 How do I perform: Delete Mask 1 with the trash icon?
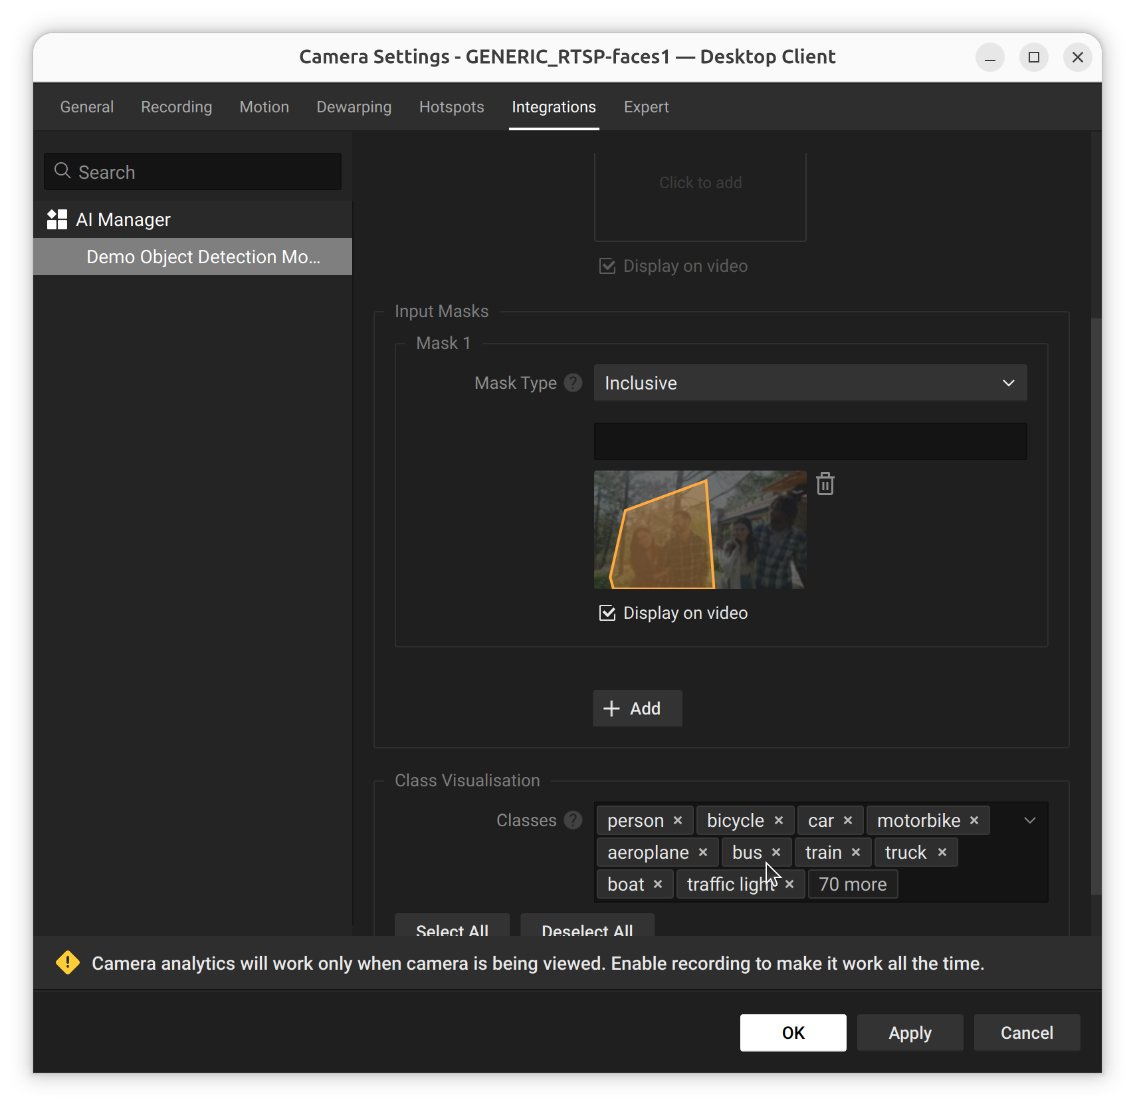pyautogui.click(x=825, y=484)
